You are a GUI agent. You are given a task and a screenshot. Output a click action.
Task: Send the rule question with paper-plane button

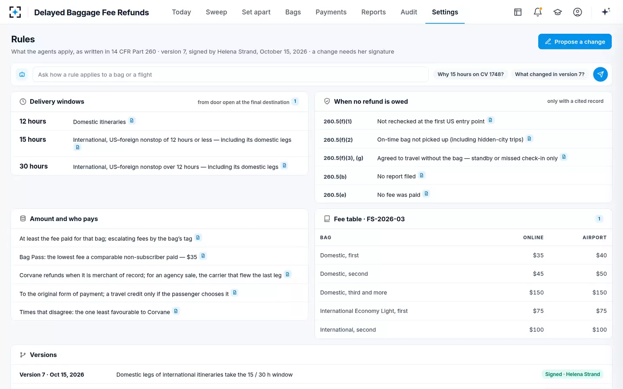click(601, 74)
